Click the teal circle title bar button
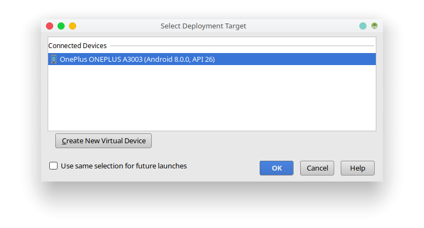Viewport: 424px width, 228px height. tap(363, 26)
